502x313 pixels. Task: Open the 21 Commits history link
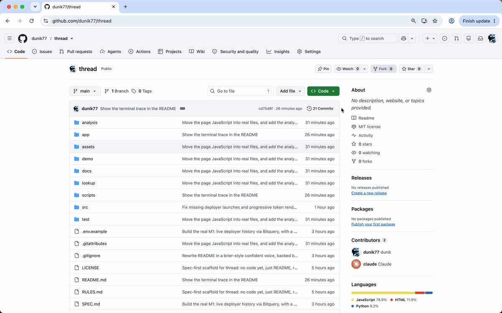click(x=320, y=109)
